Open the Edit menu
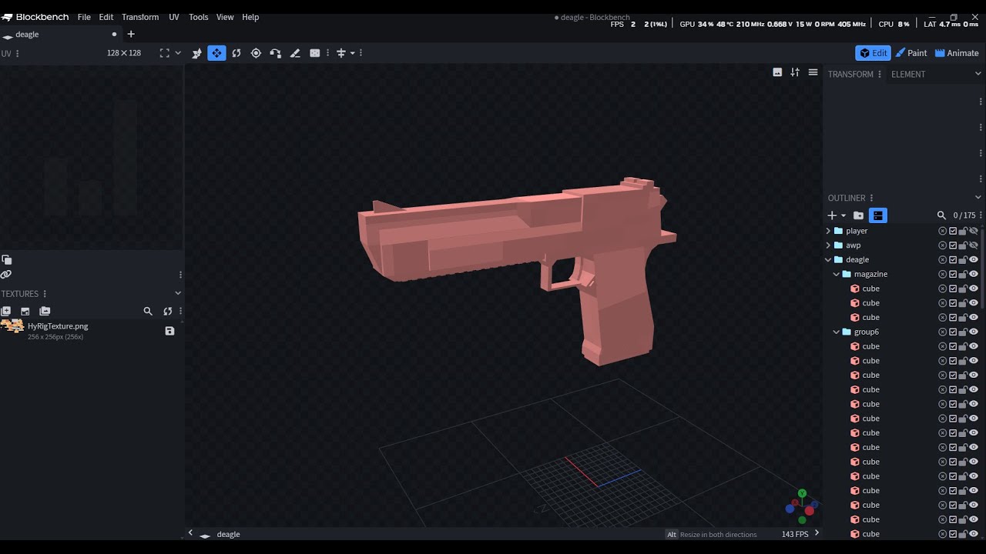 [106, 17]
